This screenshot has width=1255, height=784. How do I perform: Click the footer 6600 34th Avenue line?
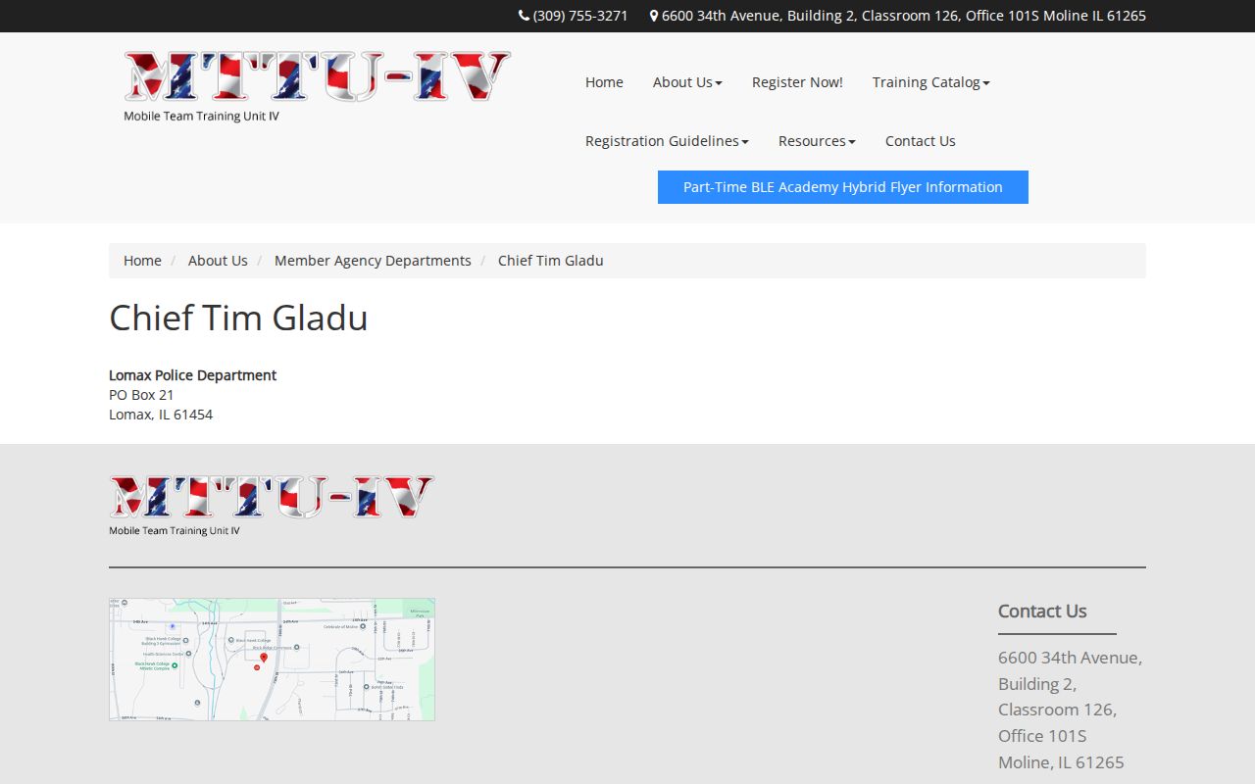1070,658
